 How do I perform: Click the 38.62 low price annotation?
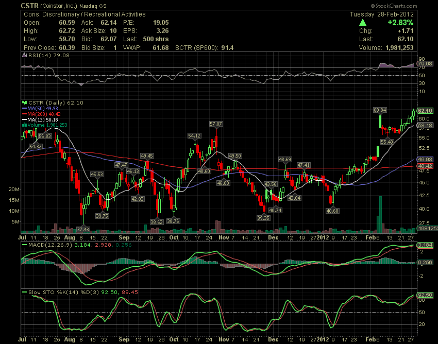pyautogui.click(x=157, y=222)
